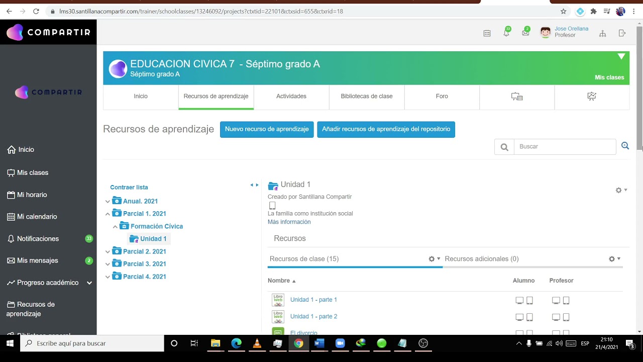The image size is (643, 362).
Task: Switch to the Foro tab
Action: [442, 97]
